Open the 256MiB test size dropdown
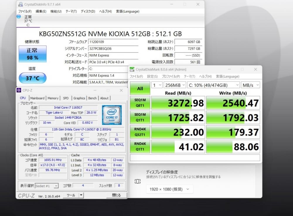The height and width of the screenshot is (216, 293). (175, 85)
